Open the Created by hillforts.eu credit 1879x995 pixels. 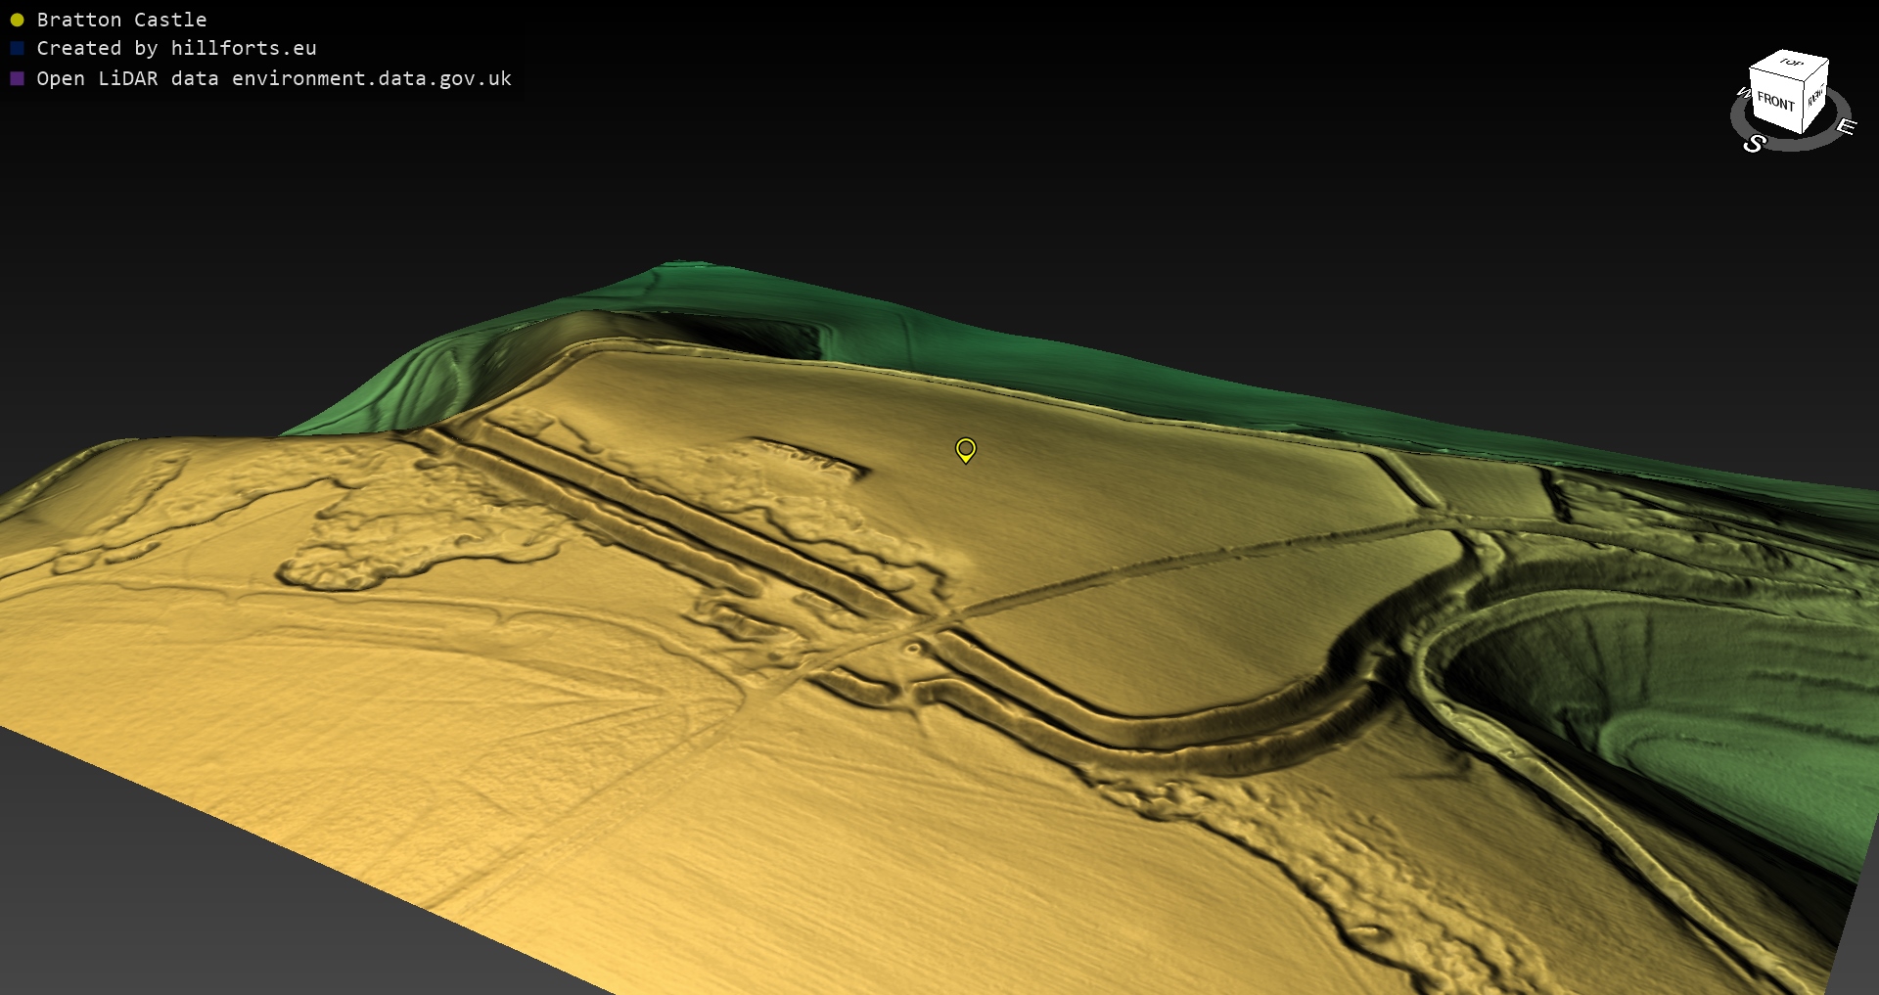click(176, 48)
